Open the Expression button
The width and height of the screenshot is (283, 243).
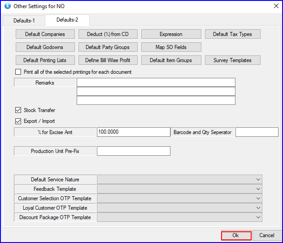pyautogui.click(x=171, y=34)
